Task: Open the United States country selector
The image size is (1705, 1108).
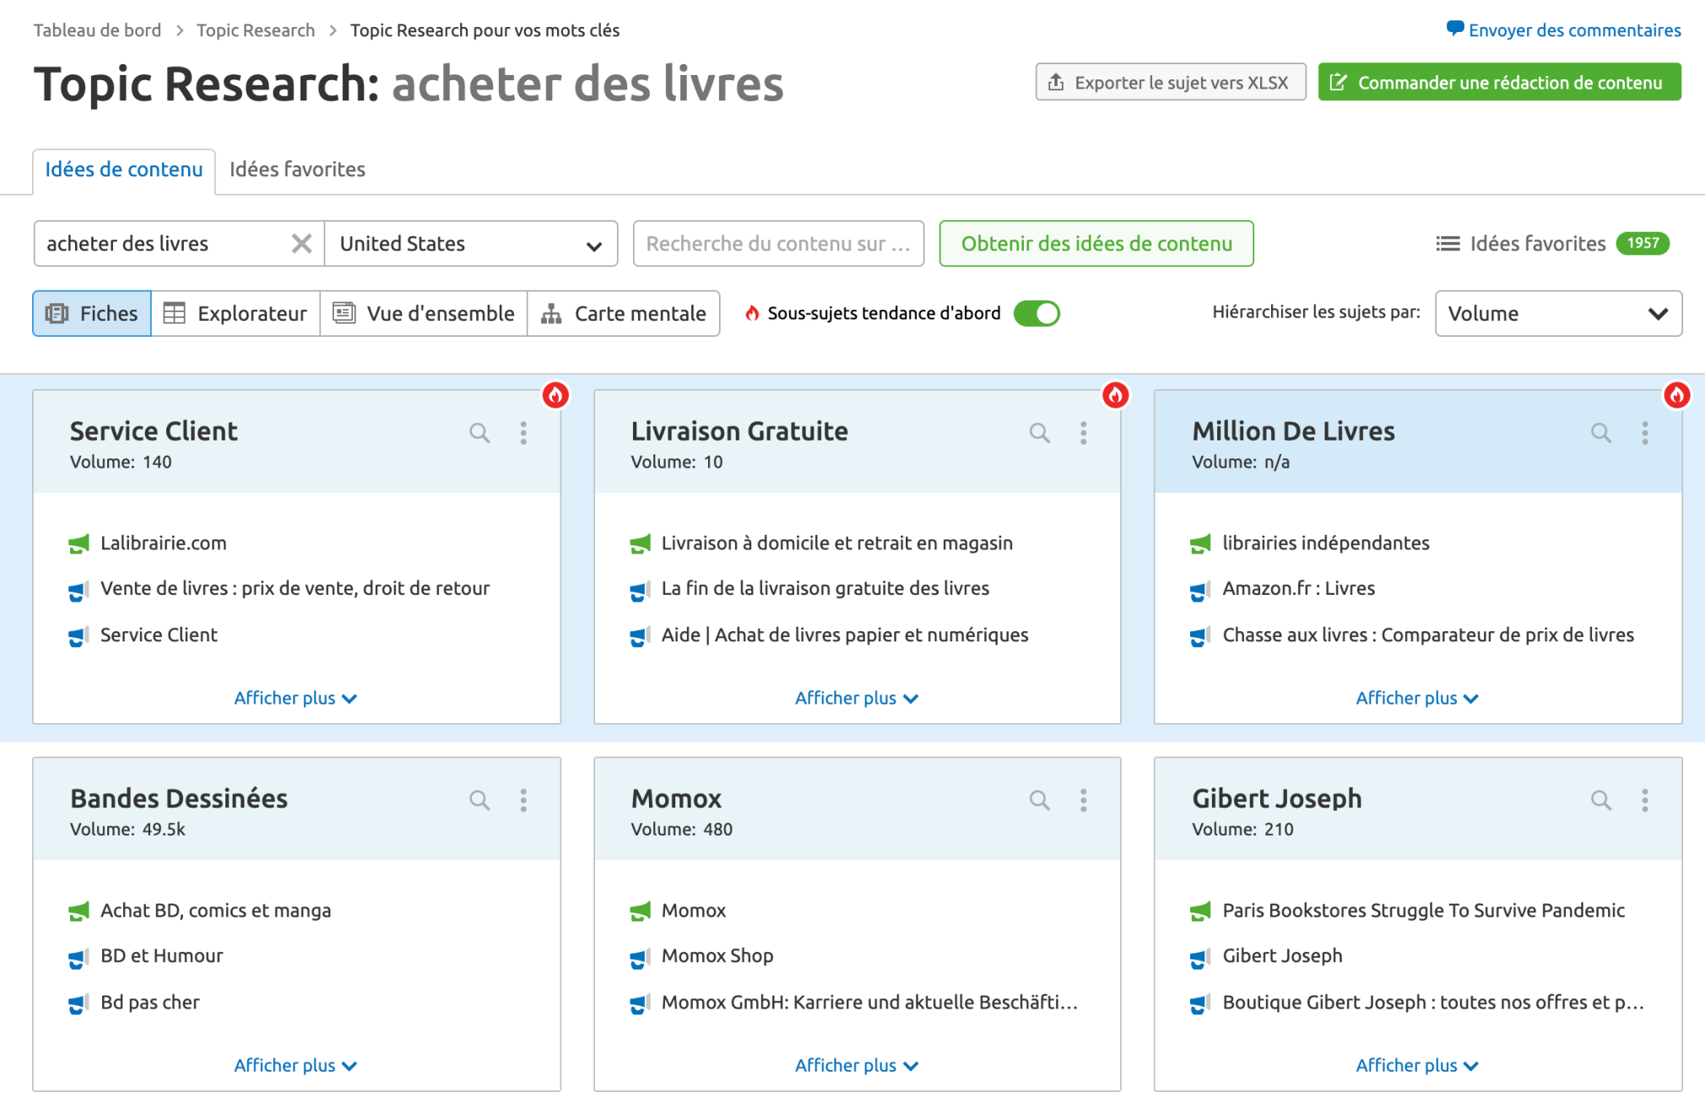Action: [470, 243]
